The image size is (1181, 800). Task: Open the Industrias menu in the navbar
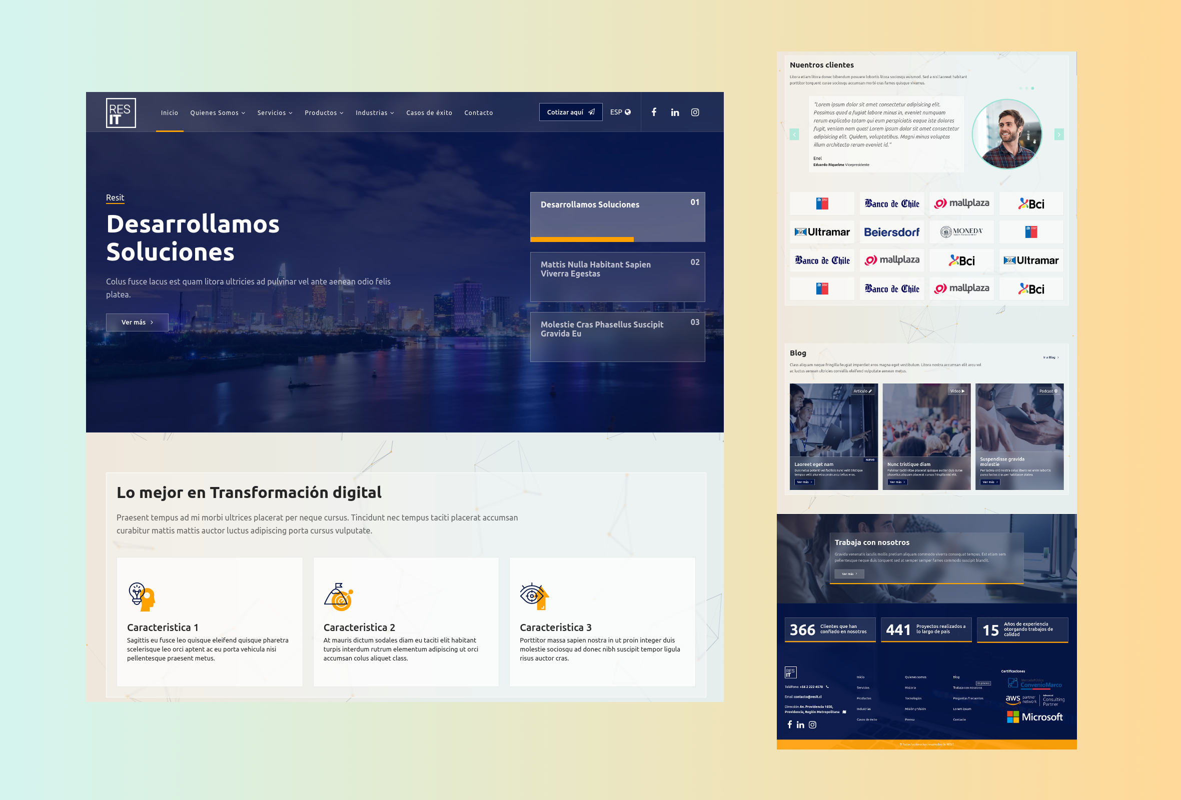(375, 113)
